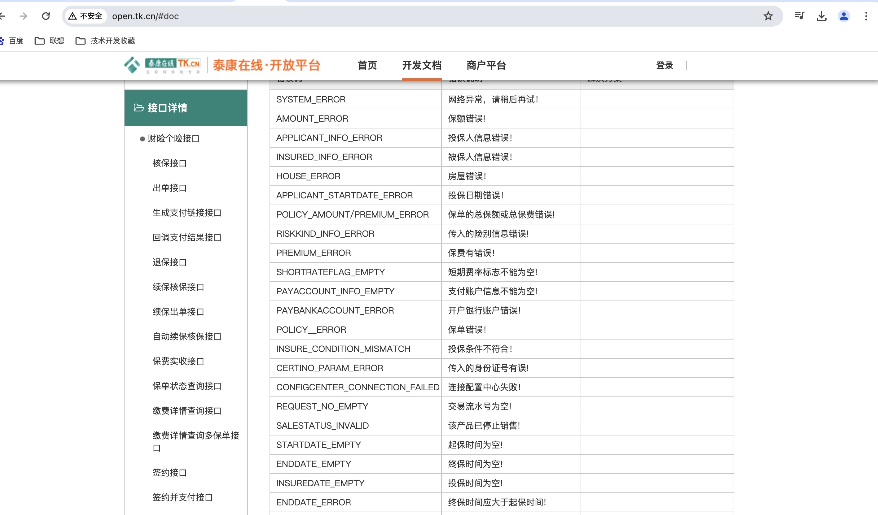
Task: Open the 缴费详情查询接口 sidebar item
Action: [x=187, y=410]
